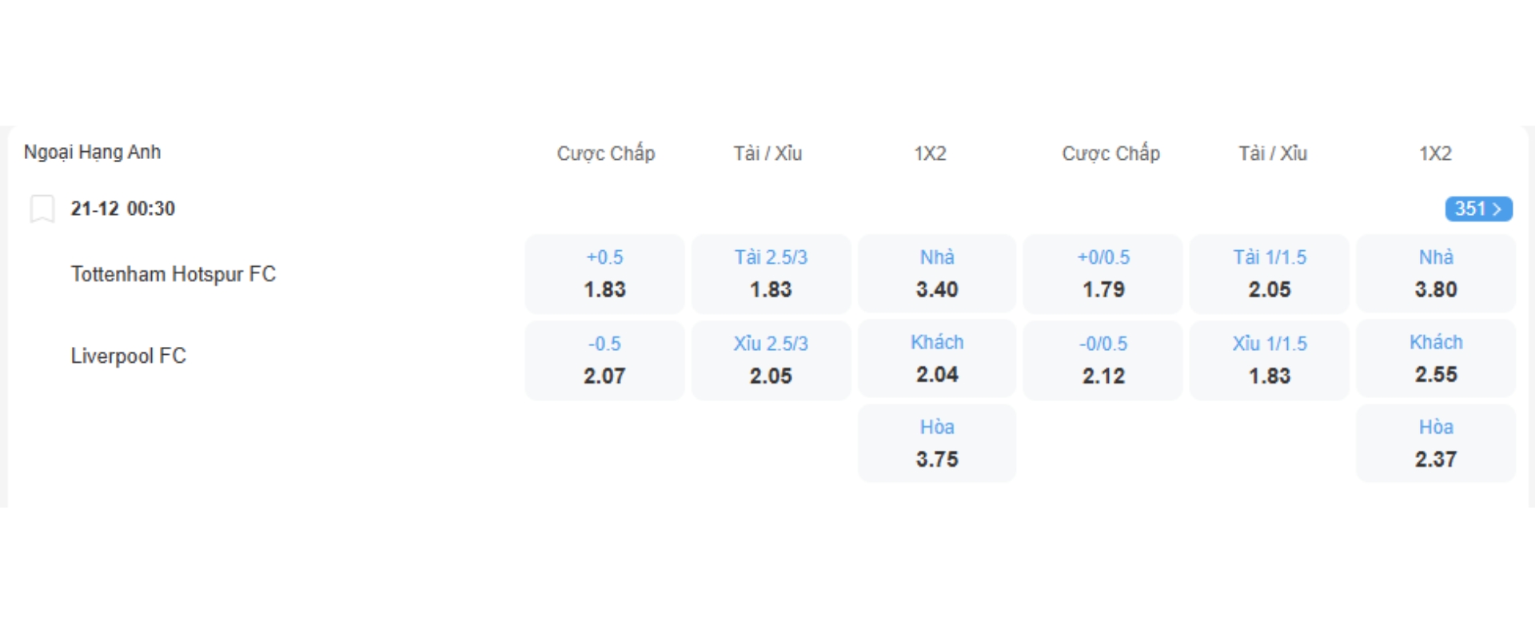
Task: Choose Khách away win at 2.04
Action: point(937,359)
